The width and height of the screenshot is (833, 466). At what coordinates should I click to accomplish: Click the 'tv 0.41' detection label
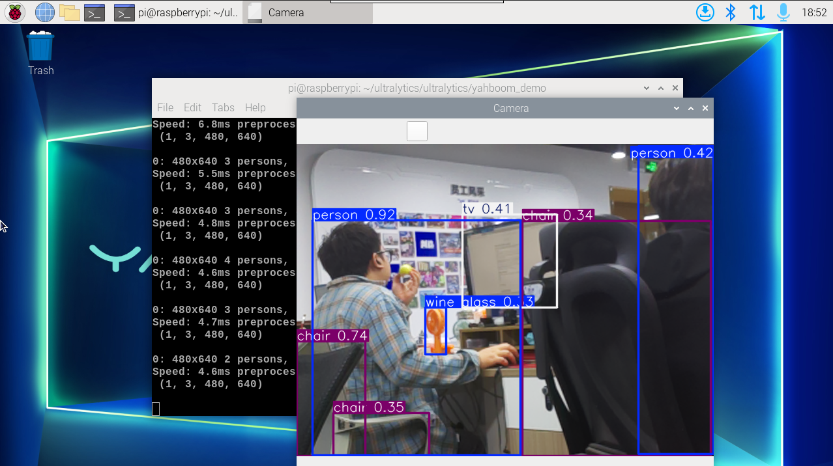(x=487, y=208)
